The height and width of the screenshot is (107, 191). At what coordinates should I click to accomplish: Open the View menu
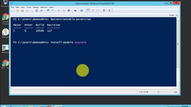[23, 7]
